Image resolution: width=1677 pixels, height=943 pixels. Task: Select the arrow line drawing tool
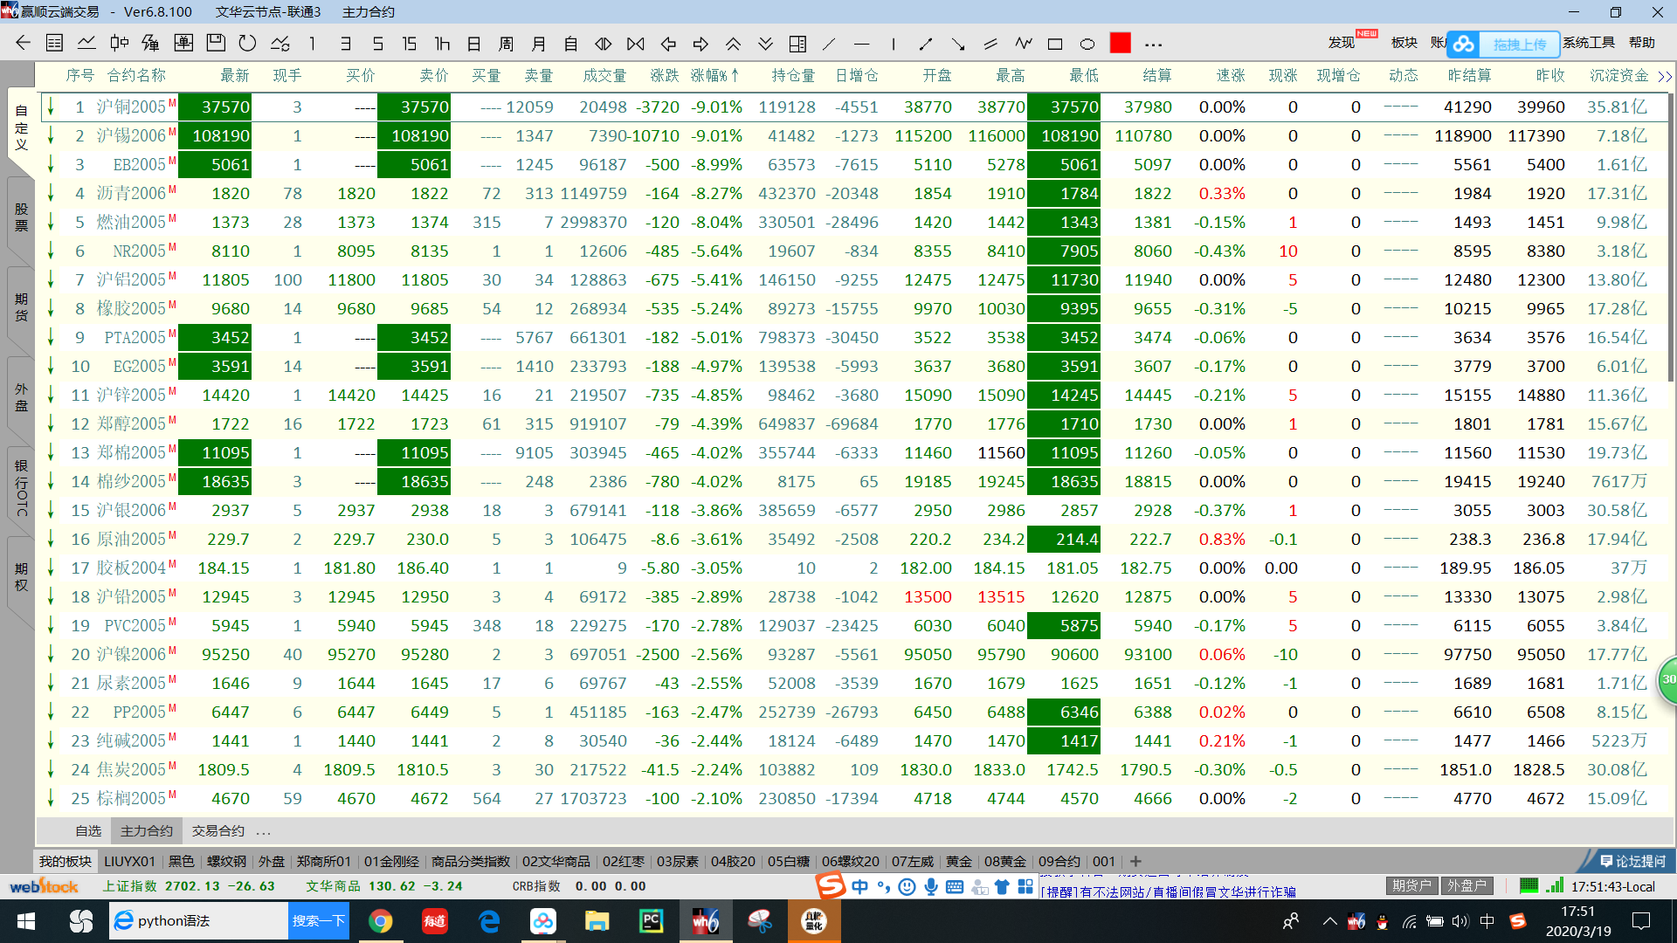point(958,43)
